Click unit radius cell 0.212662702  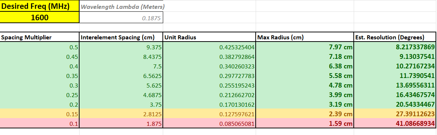(209, 95)
